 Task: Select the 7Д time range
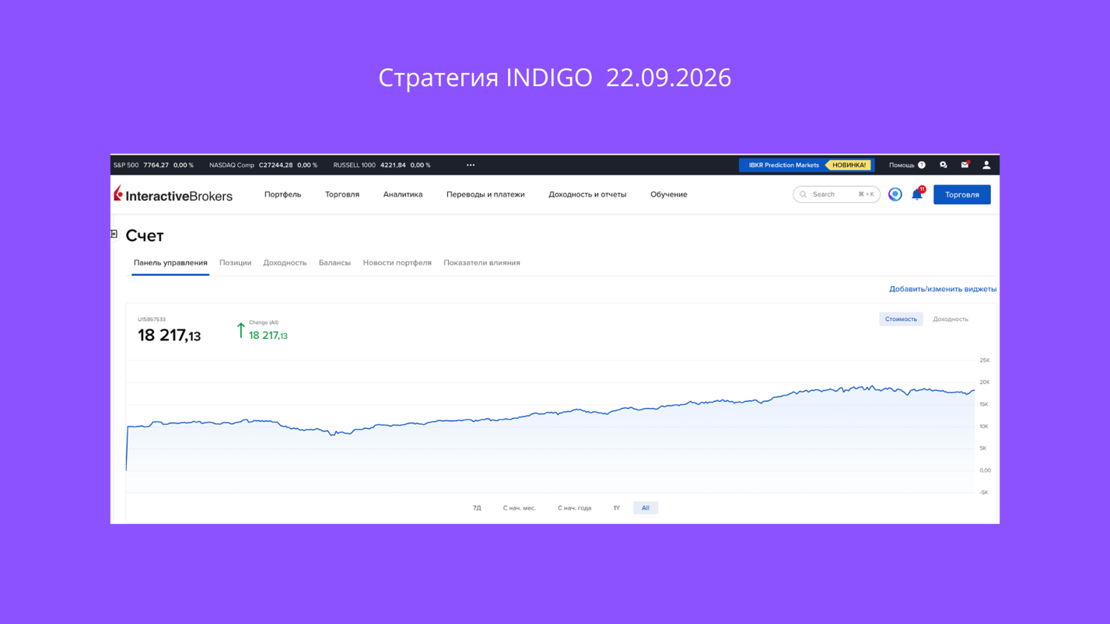click(x=477, y=508)
